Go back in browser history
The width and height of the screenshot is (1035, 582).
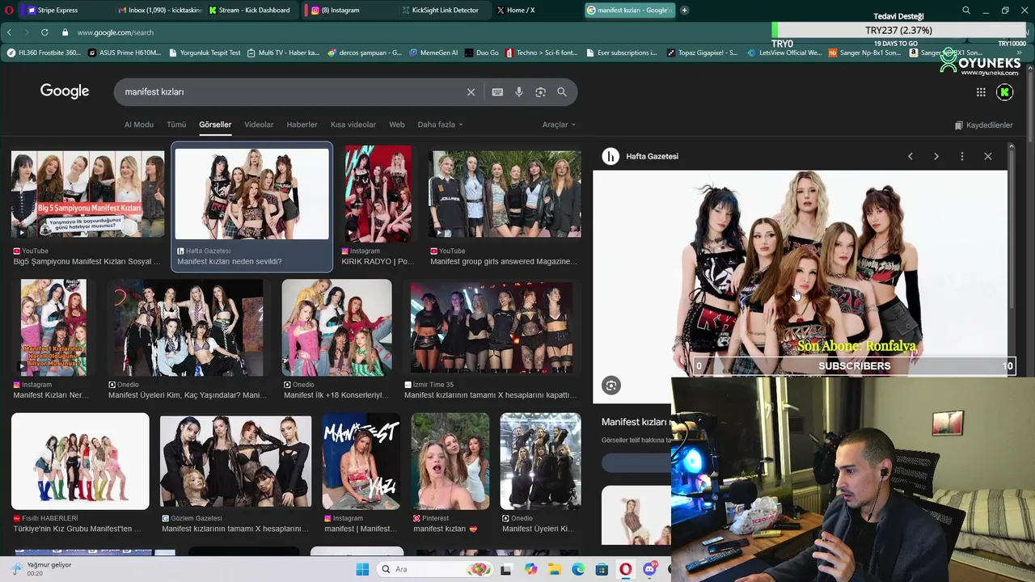pos(10,32)
